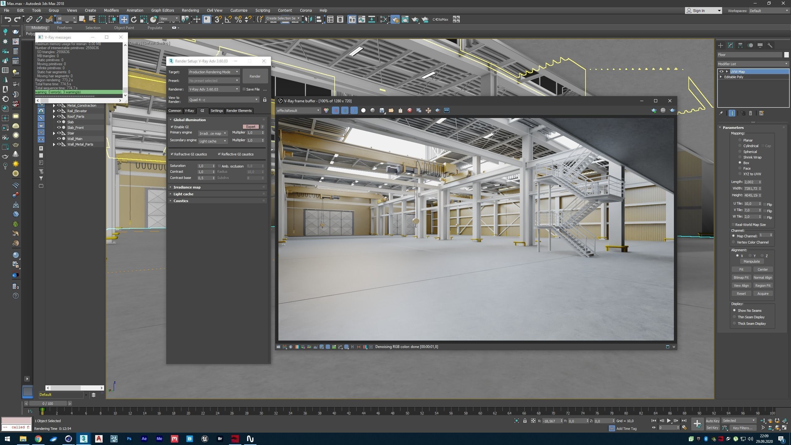The width and height of the screenshot is (791, 445).
Task: Toggle green channel in frame buffer
Action: pos(345,110)
